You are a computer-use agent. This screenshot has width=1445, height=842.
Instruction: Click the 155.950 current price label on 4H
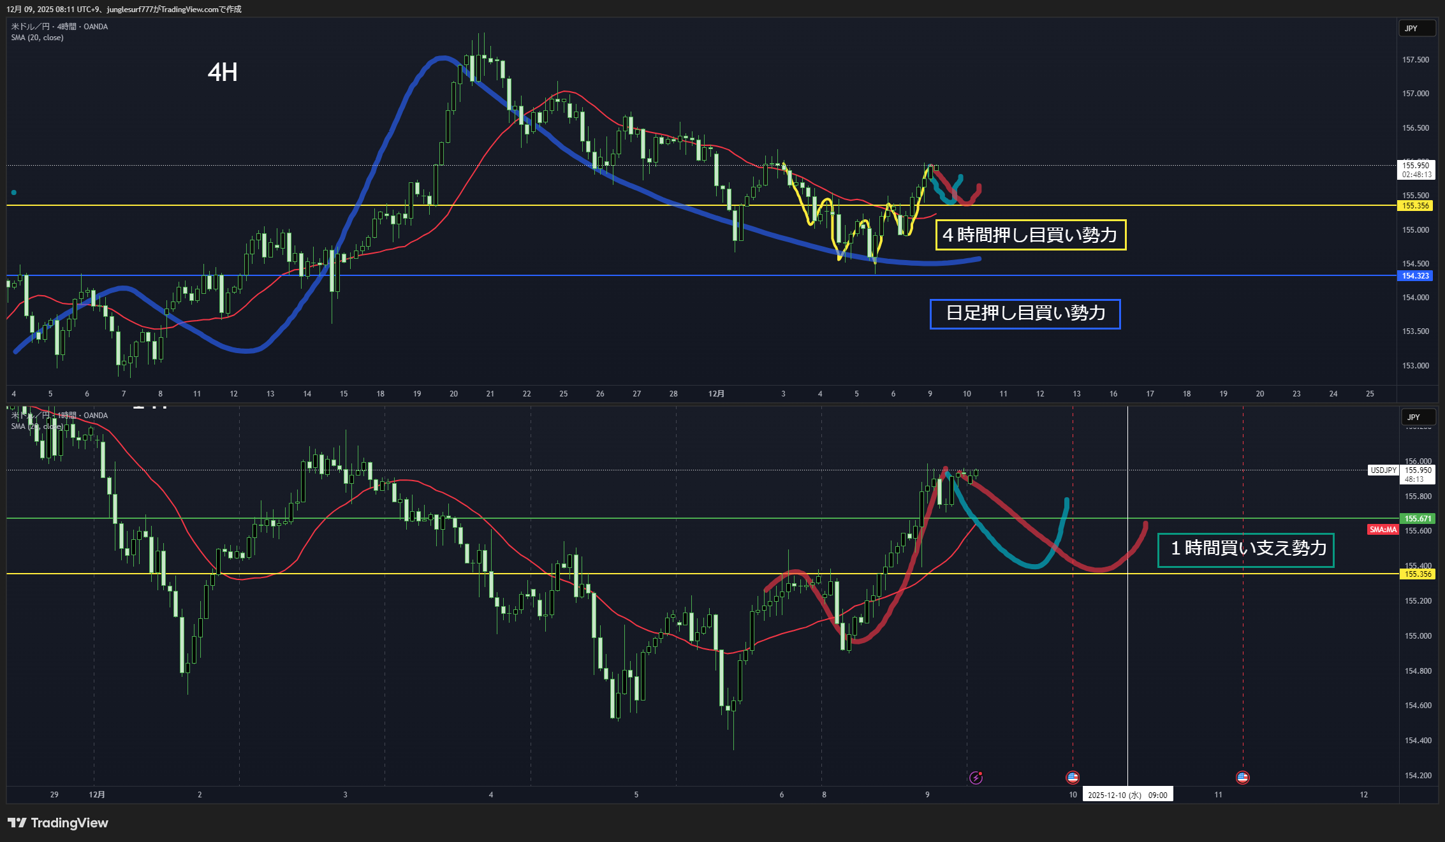point(1416,166)
